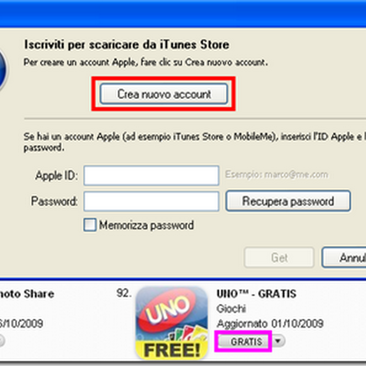
Task: Click the blue dialog title bar
Action: pos(183,13)
